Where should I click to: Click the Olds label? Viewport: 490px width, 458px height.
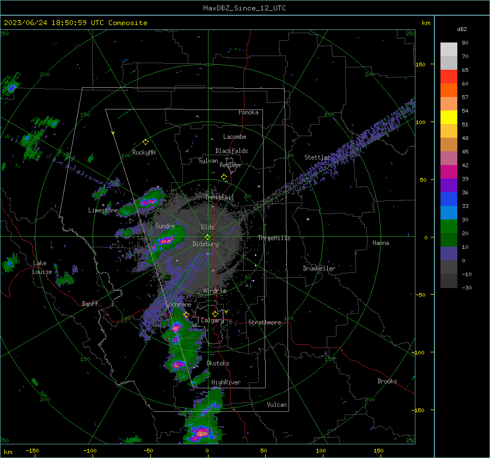pyautogui.click(x=207, y=227)
